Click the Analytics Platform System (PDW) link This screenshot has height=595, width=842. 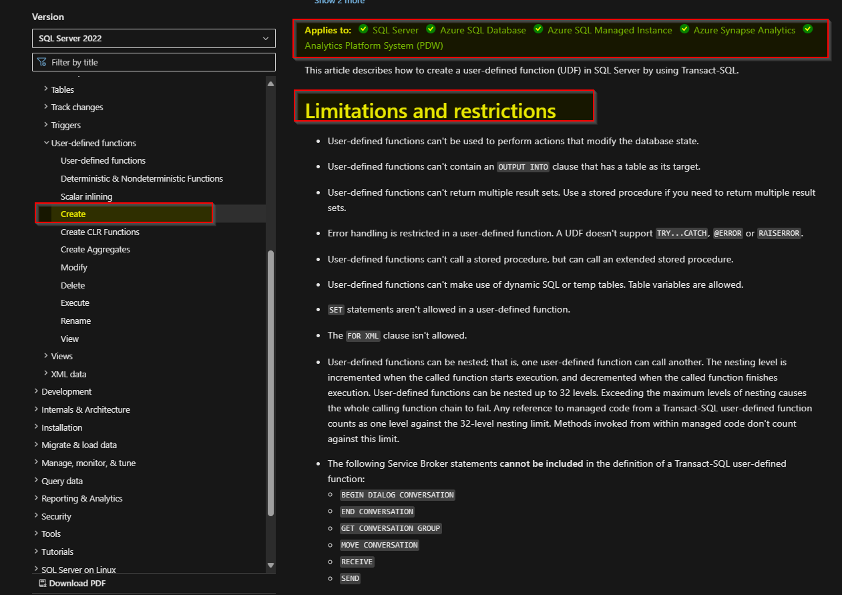[374, 46]
